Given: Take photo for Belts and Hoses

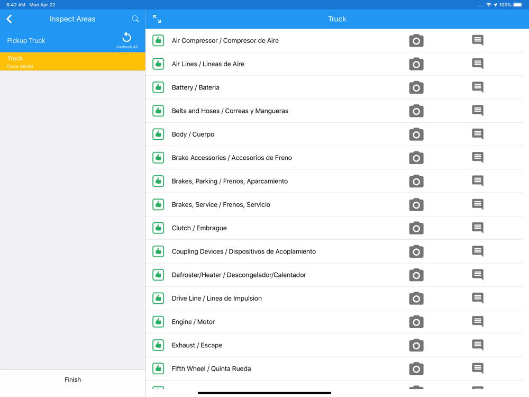Looking at the screenshot, I should click(x=416, y=111).
